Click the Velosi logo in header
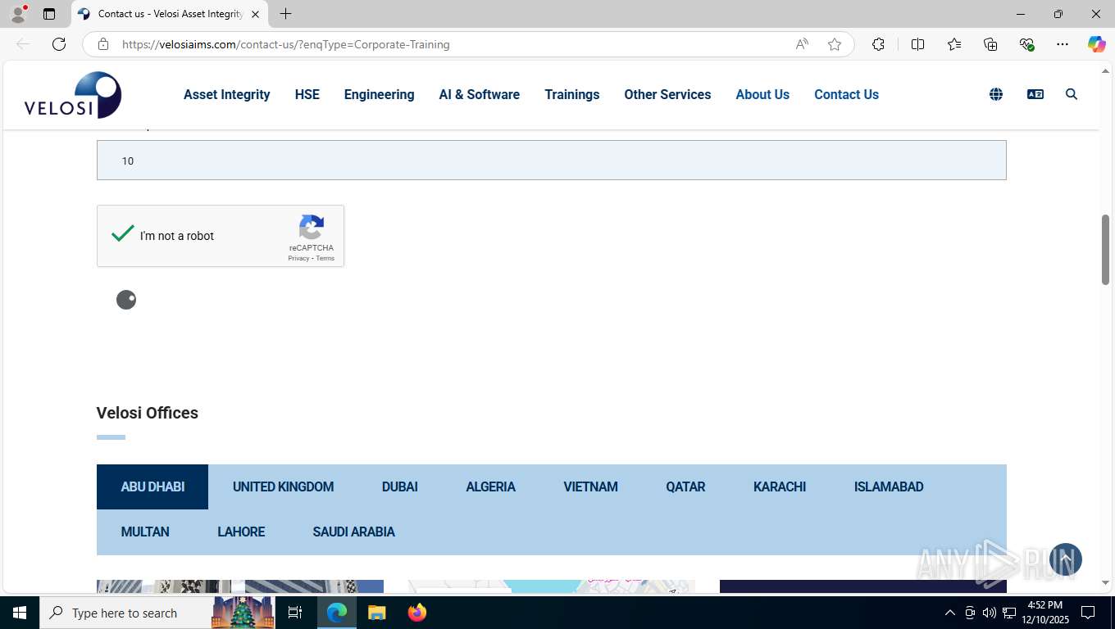Screen dimensions: 1115x629 (x=73, y=95)
